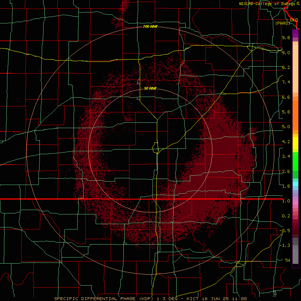Viewport: 301px width, 301px height.
Task: Click the 5.8 scale value
Action: [286, 112]
